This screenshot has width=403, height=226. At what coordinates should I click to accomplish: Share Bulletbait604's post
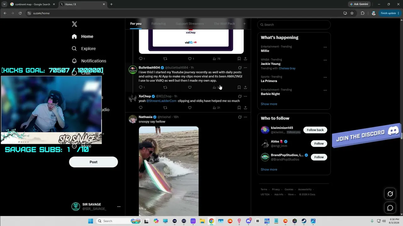pos(245,87)
